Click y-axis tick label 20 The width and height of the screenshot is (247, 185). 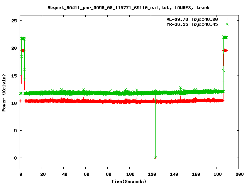coord(14,48)
